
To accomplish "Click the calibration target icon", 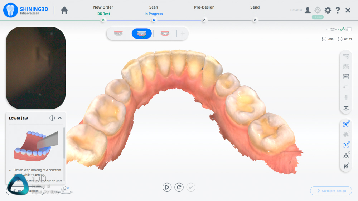I will pos(318,10).
